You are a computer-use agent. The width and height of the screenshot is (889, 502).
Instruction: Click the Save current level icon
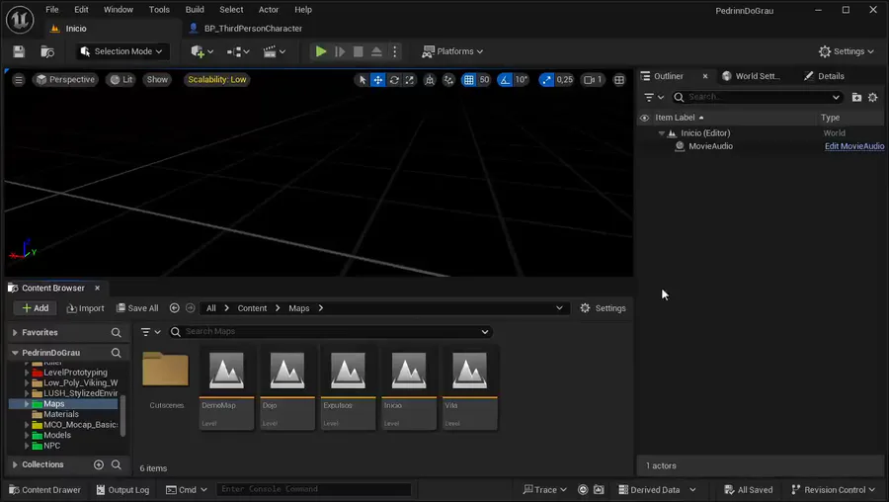click(x=19, y=51)
